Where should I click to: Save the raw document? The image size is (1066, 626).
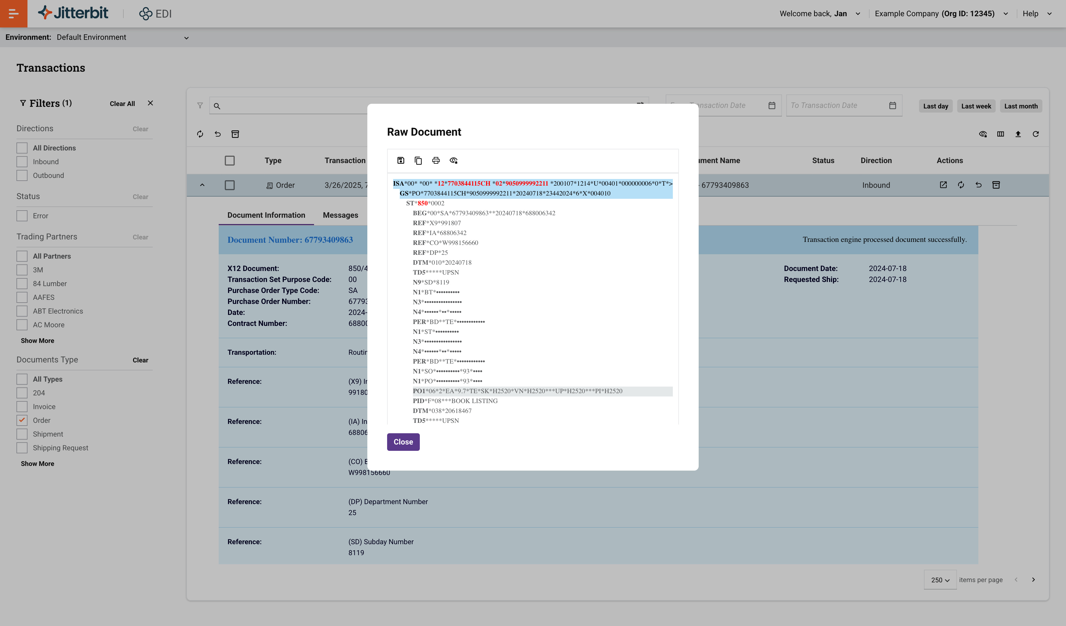click(401, 160)
